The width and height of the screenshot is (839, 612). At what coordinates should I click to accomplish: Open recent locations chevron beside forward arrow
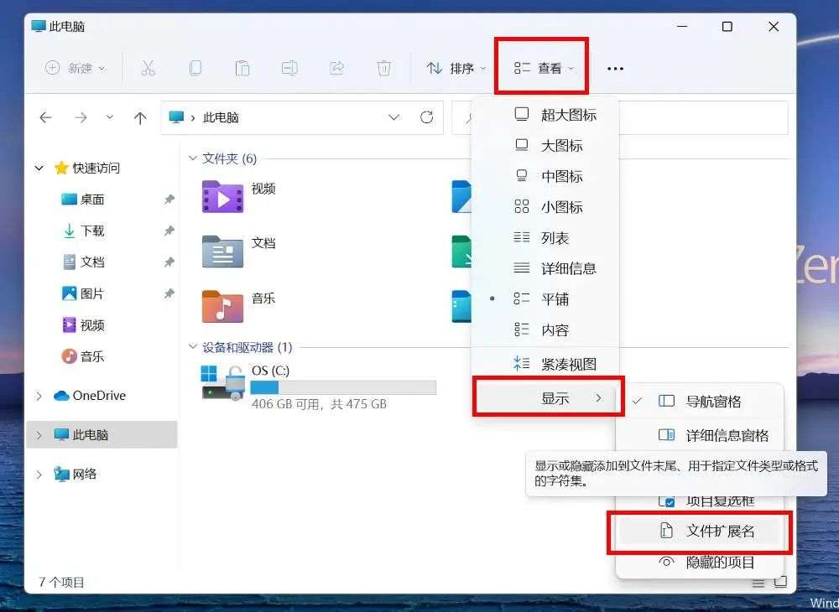(110, 117)
